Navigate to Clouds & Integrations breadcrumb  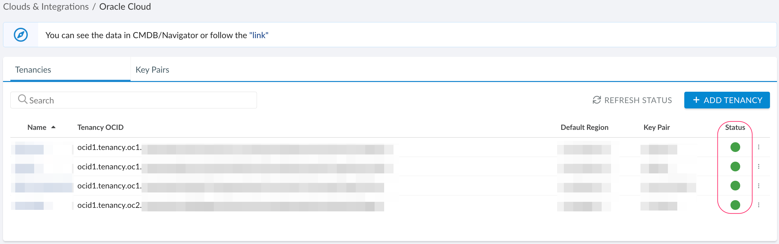(45, 6)
